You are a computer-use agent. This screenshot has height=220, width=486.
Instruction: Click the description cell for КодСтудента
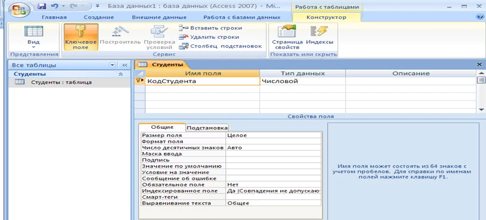tap(411, 81)
